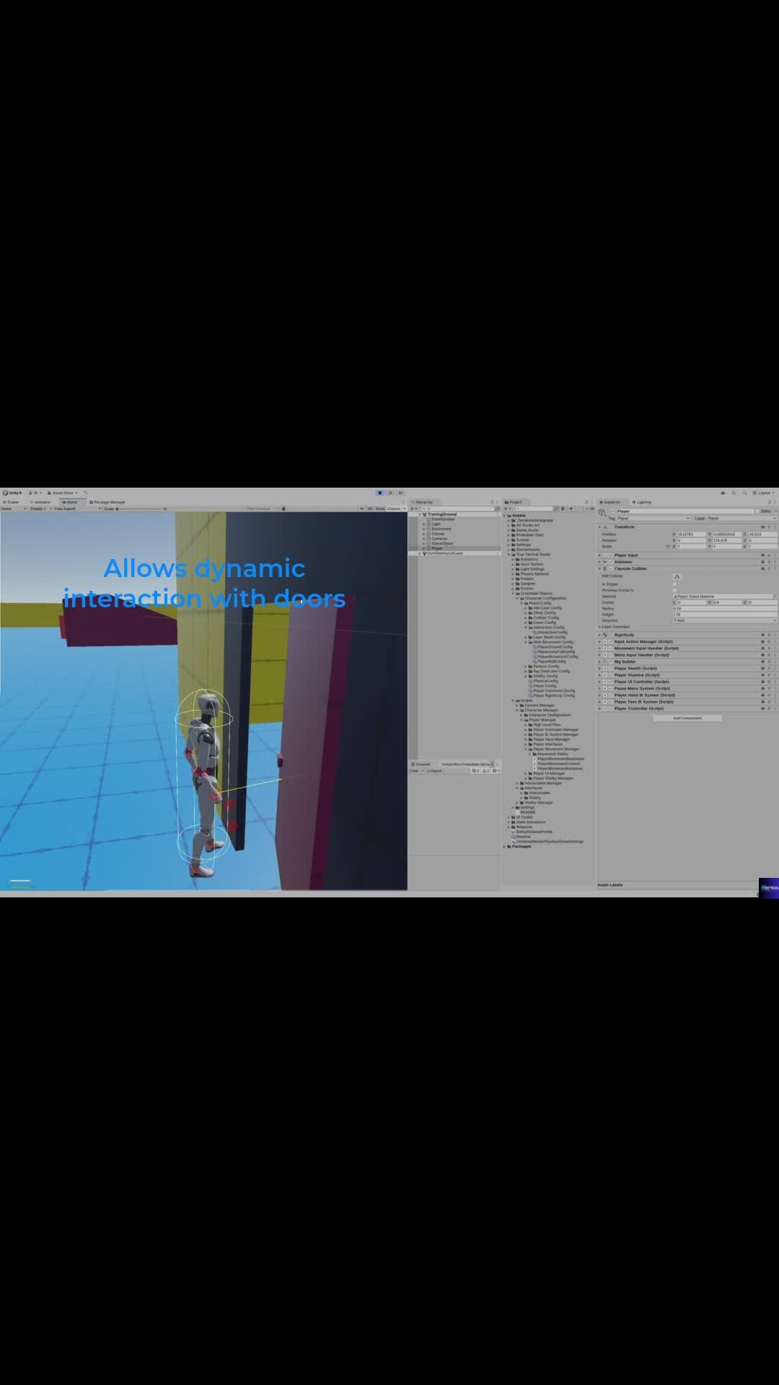
Task: Disable the Player Stamina script checkbox
Action: point(610,675)
